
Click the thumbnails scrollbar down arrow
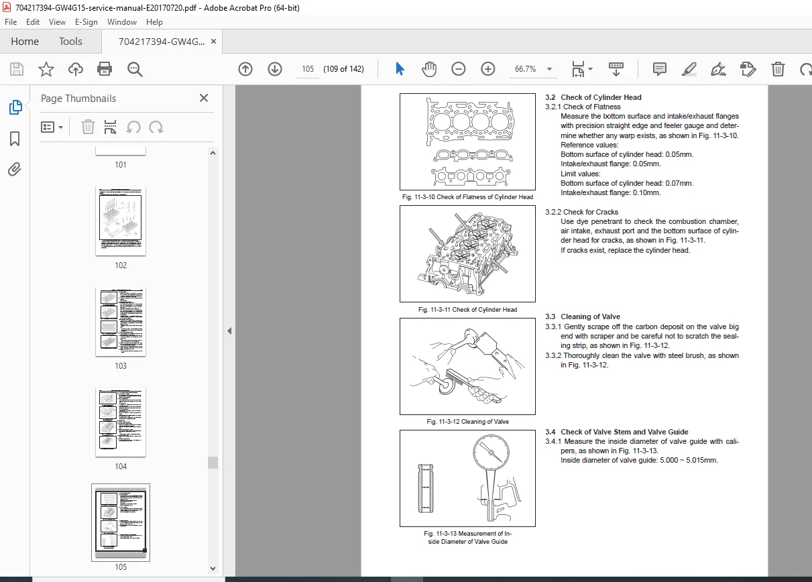pos(213,569)
